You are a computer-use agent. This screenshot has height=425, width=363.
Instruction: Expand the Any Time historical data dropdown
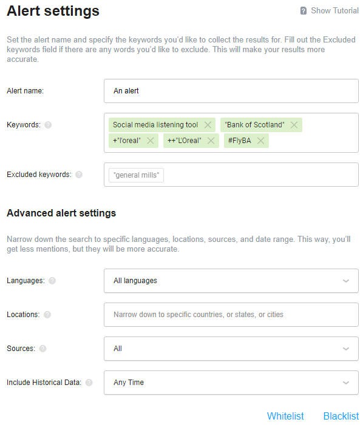click(231, 383)
